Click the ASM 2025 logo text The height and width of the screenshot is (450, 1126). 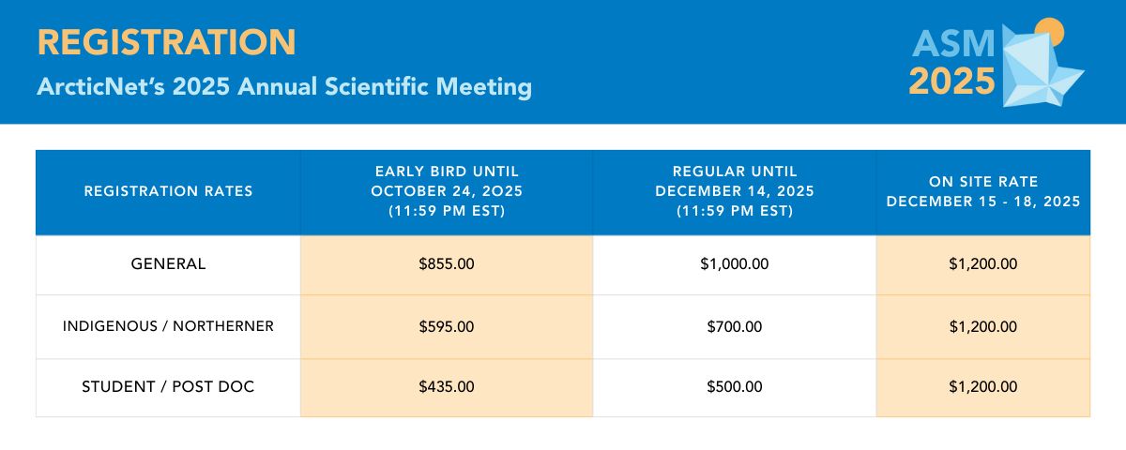951,64
